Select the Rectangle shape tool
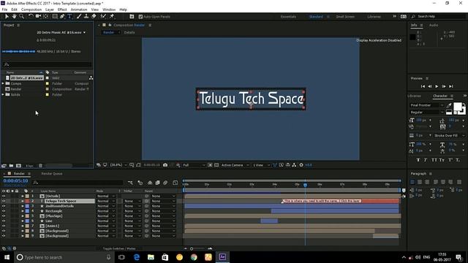The image size is (468, 263). point(55,16)
